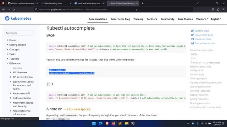The image size is (227, 127).
Task: Open the Glossary sidebar link
Action: tap(17, 68)
